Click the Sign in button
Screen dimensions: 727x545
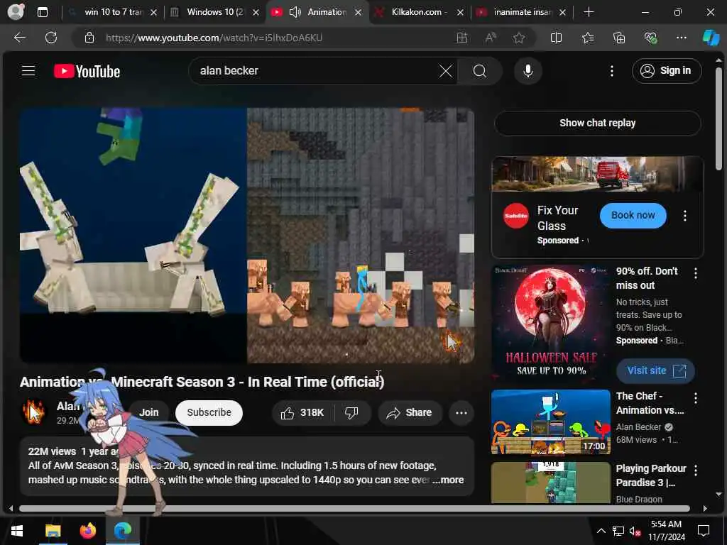[x=666, y=71]
